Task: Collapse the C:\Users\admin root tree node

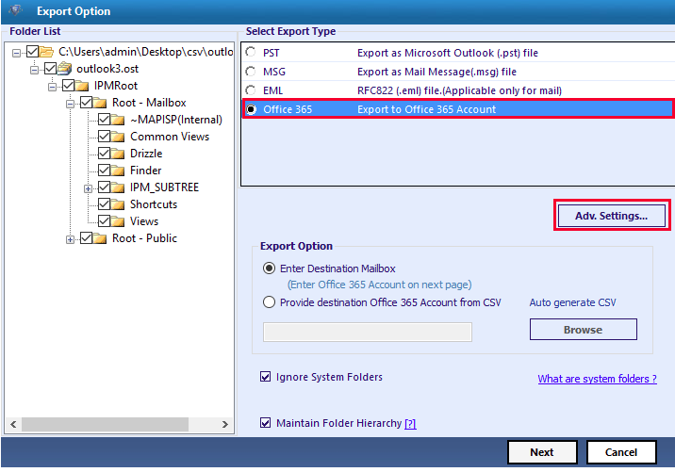Action: click(x=16, y=54)
